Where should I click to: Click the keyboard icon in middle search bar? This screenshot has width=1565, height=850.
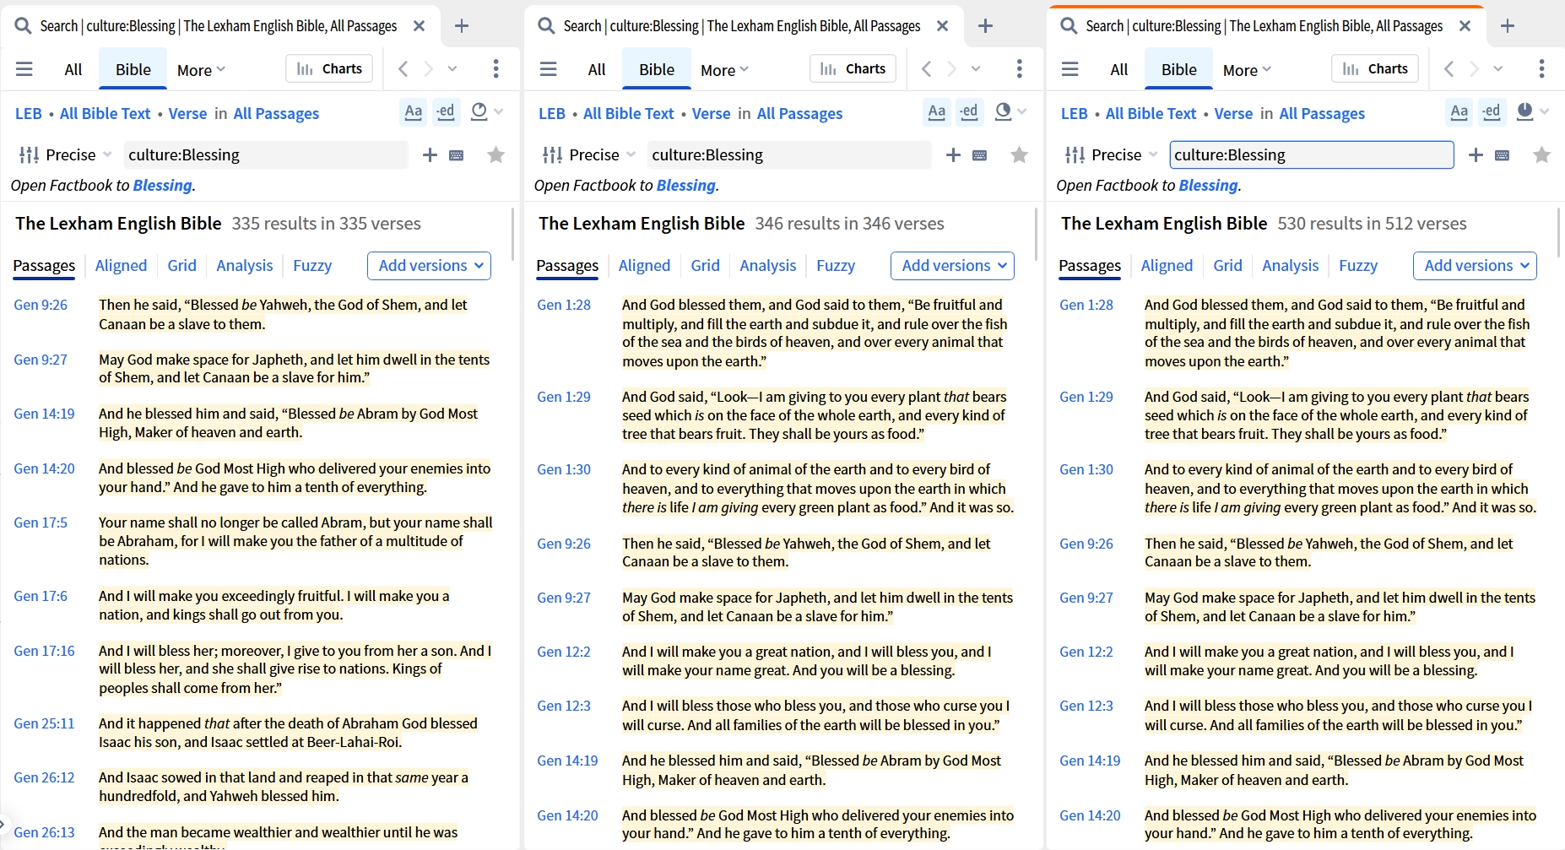(x=980, y=155)
